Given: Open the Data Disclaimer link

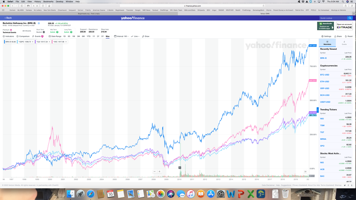Looking at the screenshot, I should 268,185.
